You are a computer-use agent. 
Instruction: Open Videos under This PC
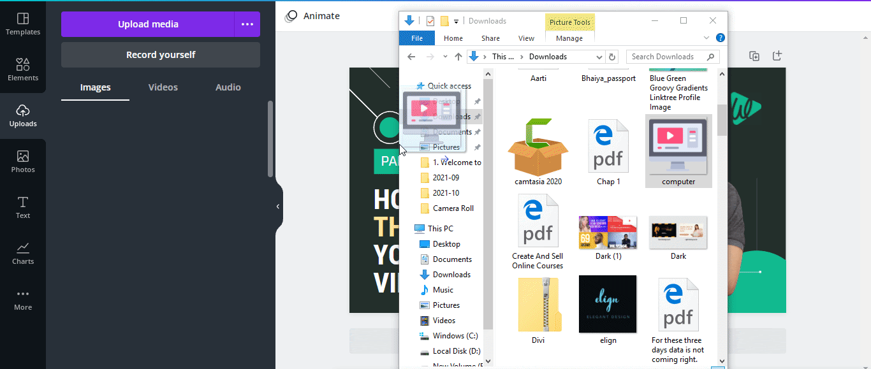point(438,321)
